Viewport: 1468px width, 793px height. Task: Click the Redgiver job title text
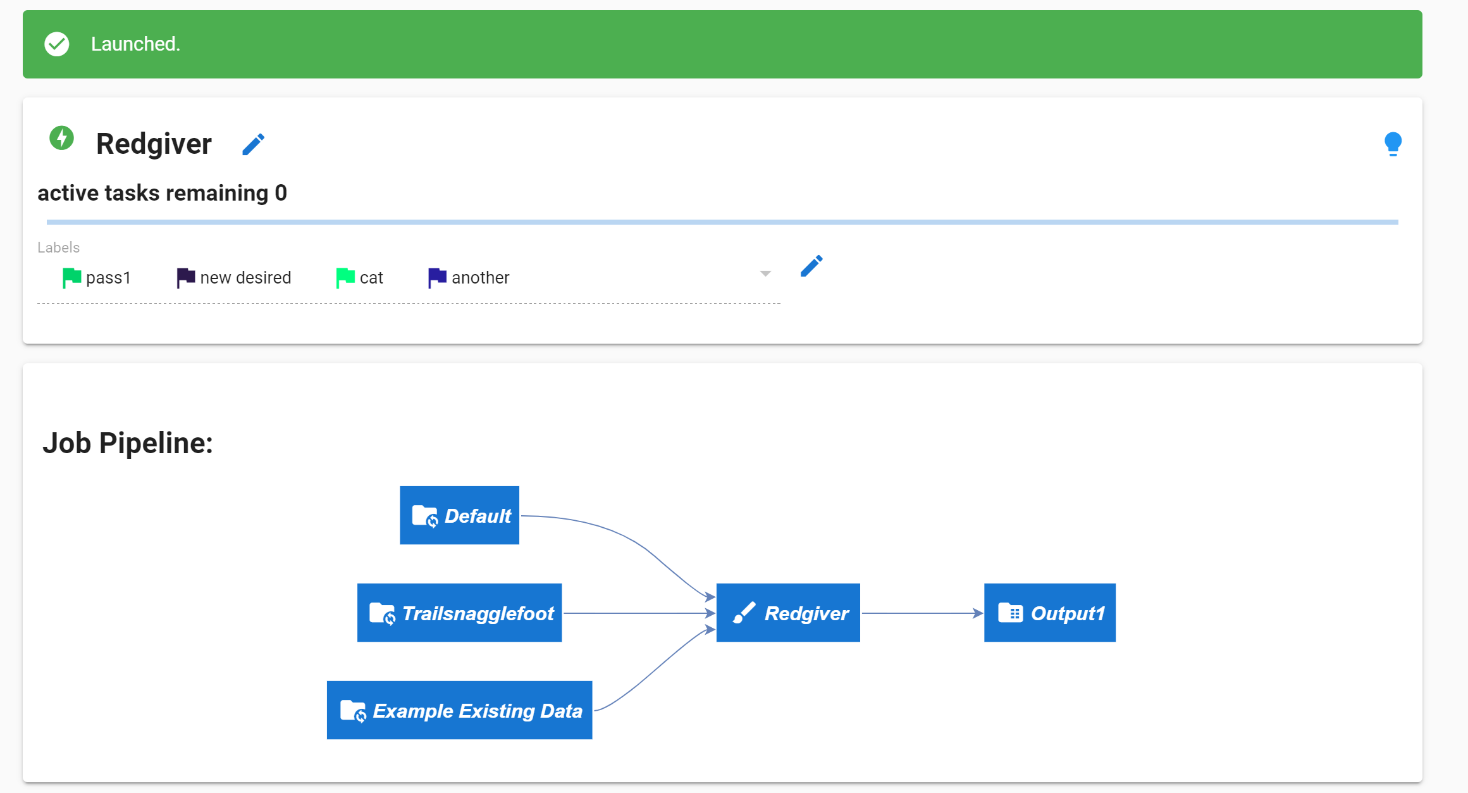point(154,144)
